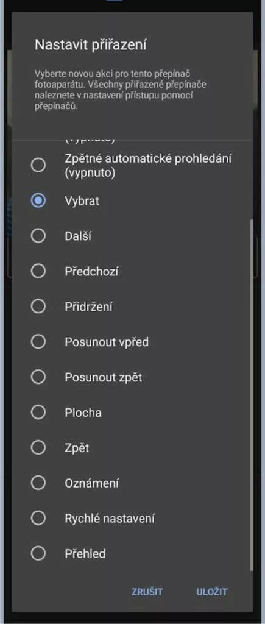Click the ZRUŠIT button
Image resolution: width=265 pixels, height=624 pixels.
[147, 591]
